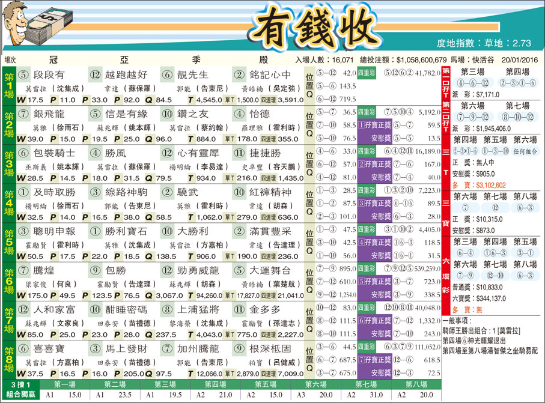Click circled number 12 beside 越跑越好
This screenshot has width=545, height=403.
[95, 75]
